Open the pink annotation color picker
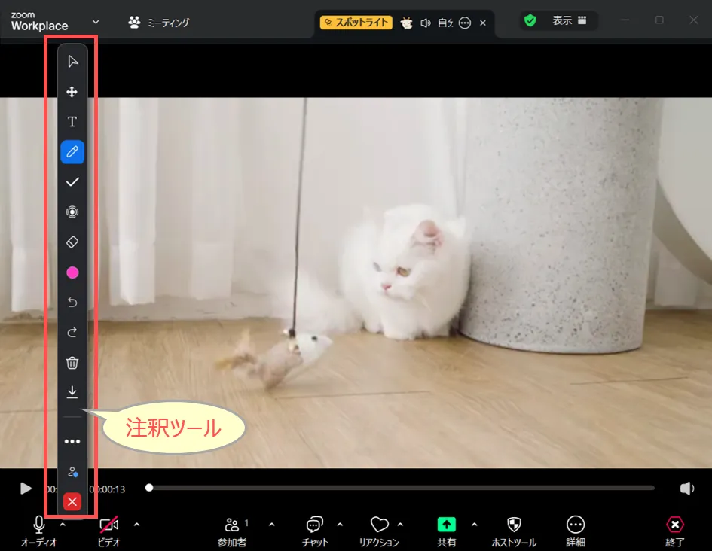712x551 pixels. coord(72,272)
